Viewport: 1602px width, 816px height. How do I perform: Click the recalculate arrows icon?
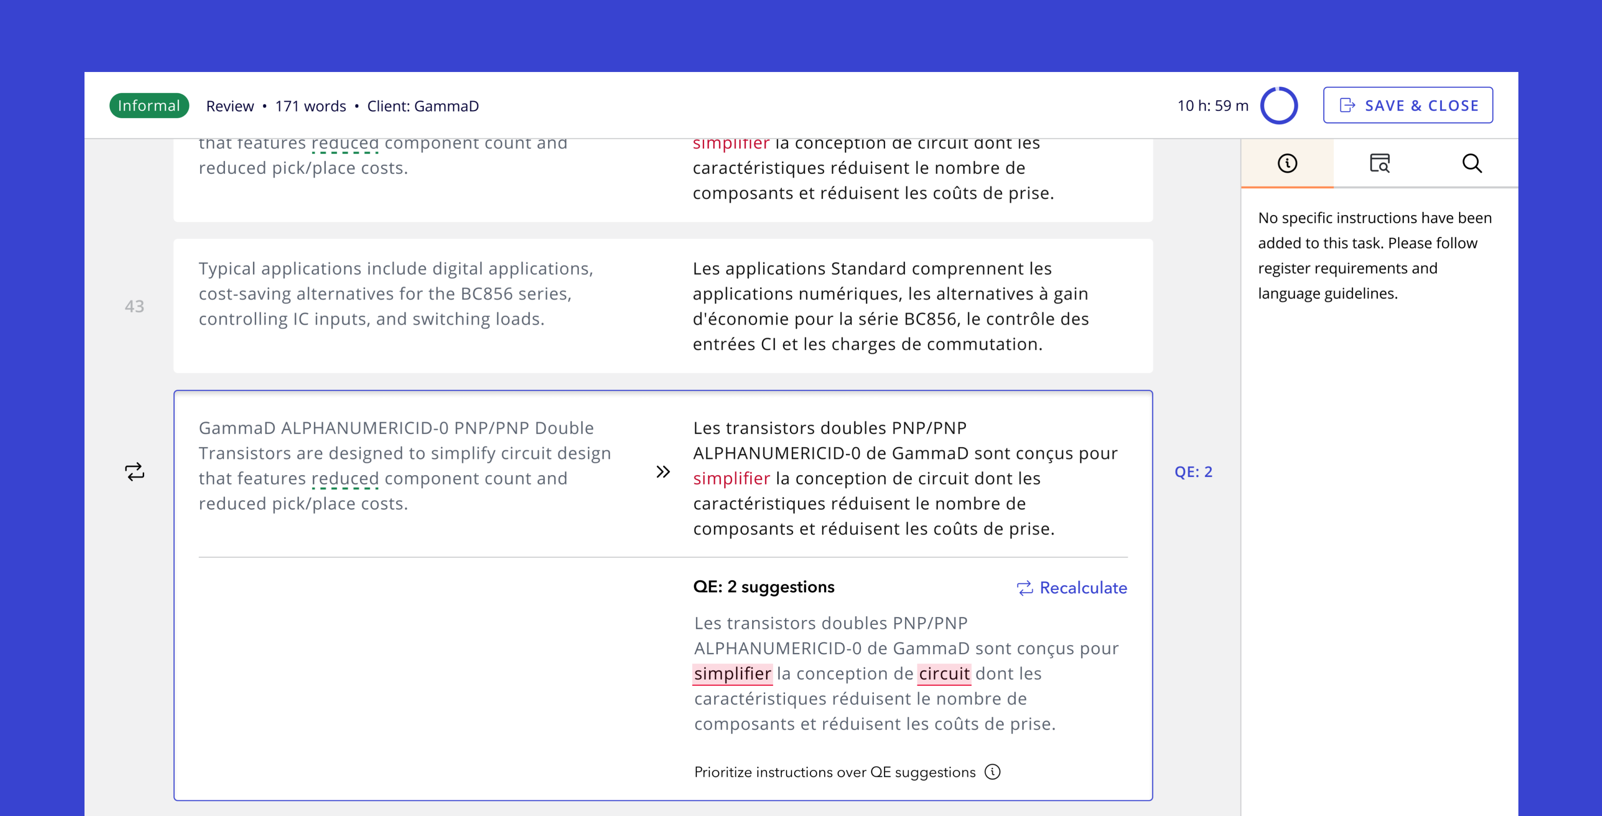(x=1024, y=588)
